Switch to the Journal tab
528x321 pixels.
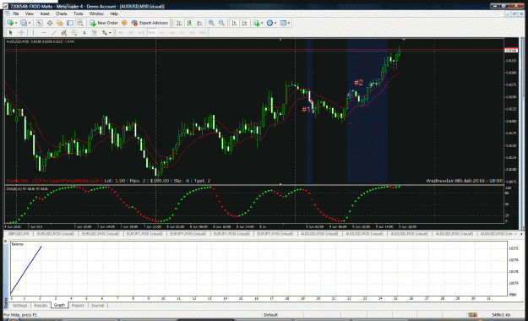point(98,306)
